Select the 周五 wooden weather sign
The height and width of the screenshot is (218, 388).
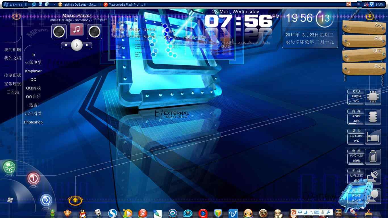[364, 54]
